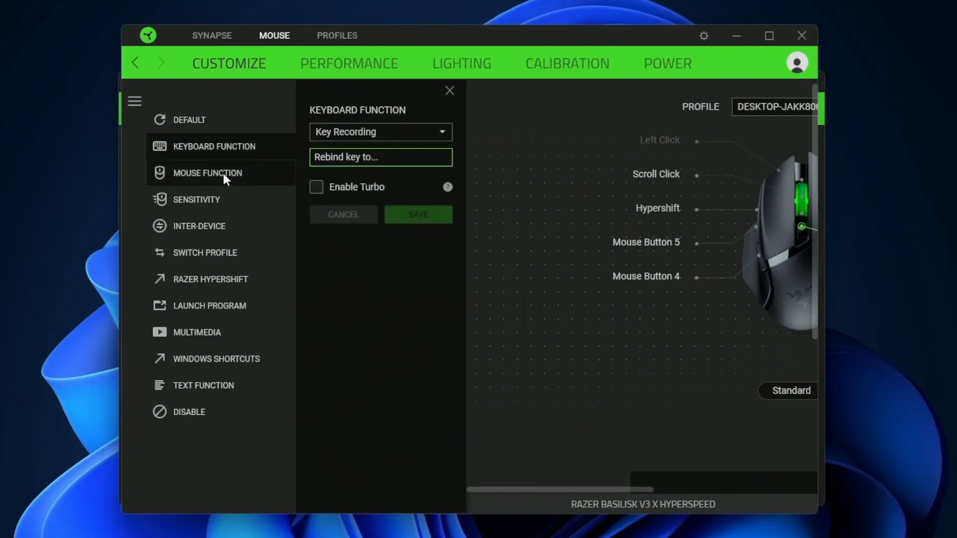Open the user account avatar
This screenshot has height=538, width=957.
pyautogui.click(x=797, y=63)
